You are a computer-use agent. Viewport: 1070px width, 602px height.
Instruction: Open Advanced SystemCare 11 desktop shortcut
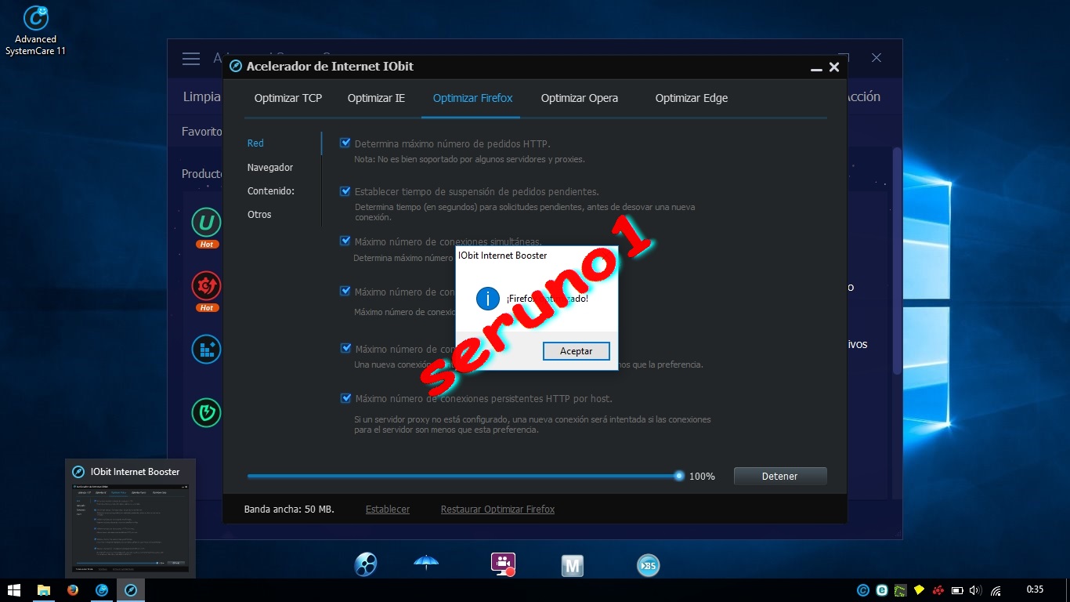pyautogui.click(x=35, y=31)
